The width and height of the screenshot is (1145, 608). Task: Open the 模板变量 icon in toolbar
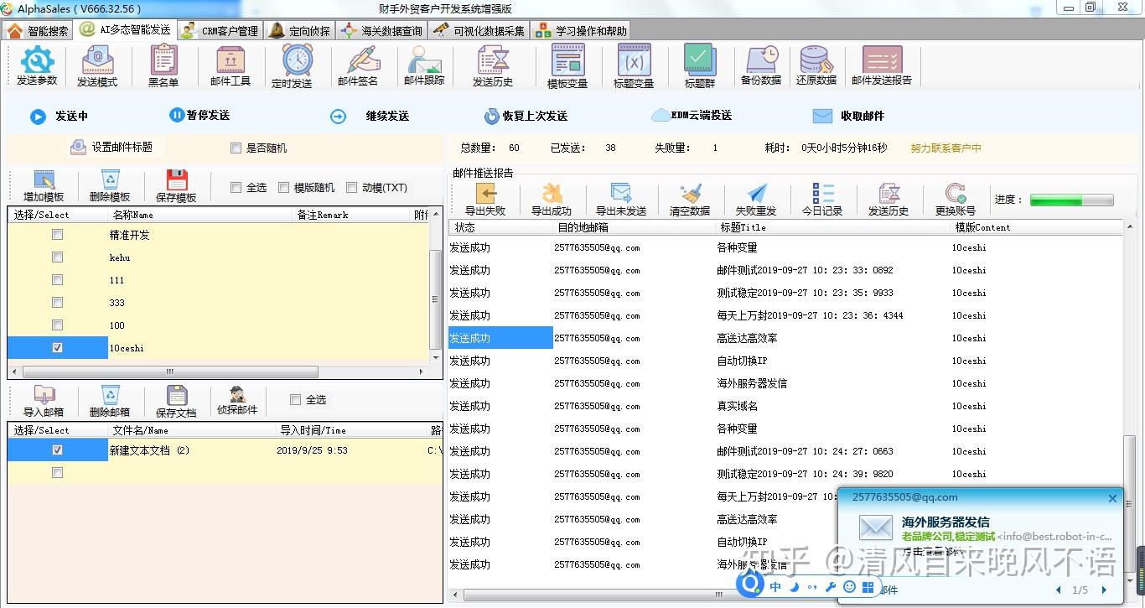(567, 60)
